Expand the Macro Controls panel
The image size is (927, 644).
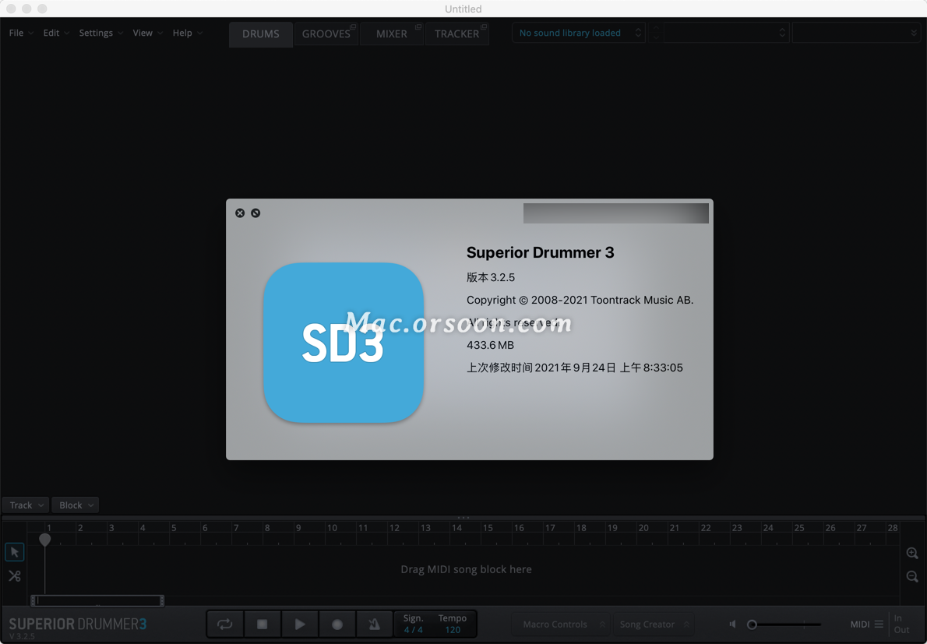click(562, 625)
